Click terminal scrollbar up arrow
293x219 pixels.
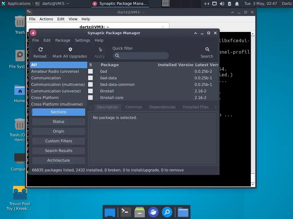pos(253,34)
